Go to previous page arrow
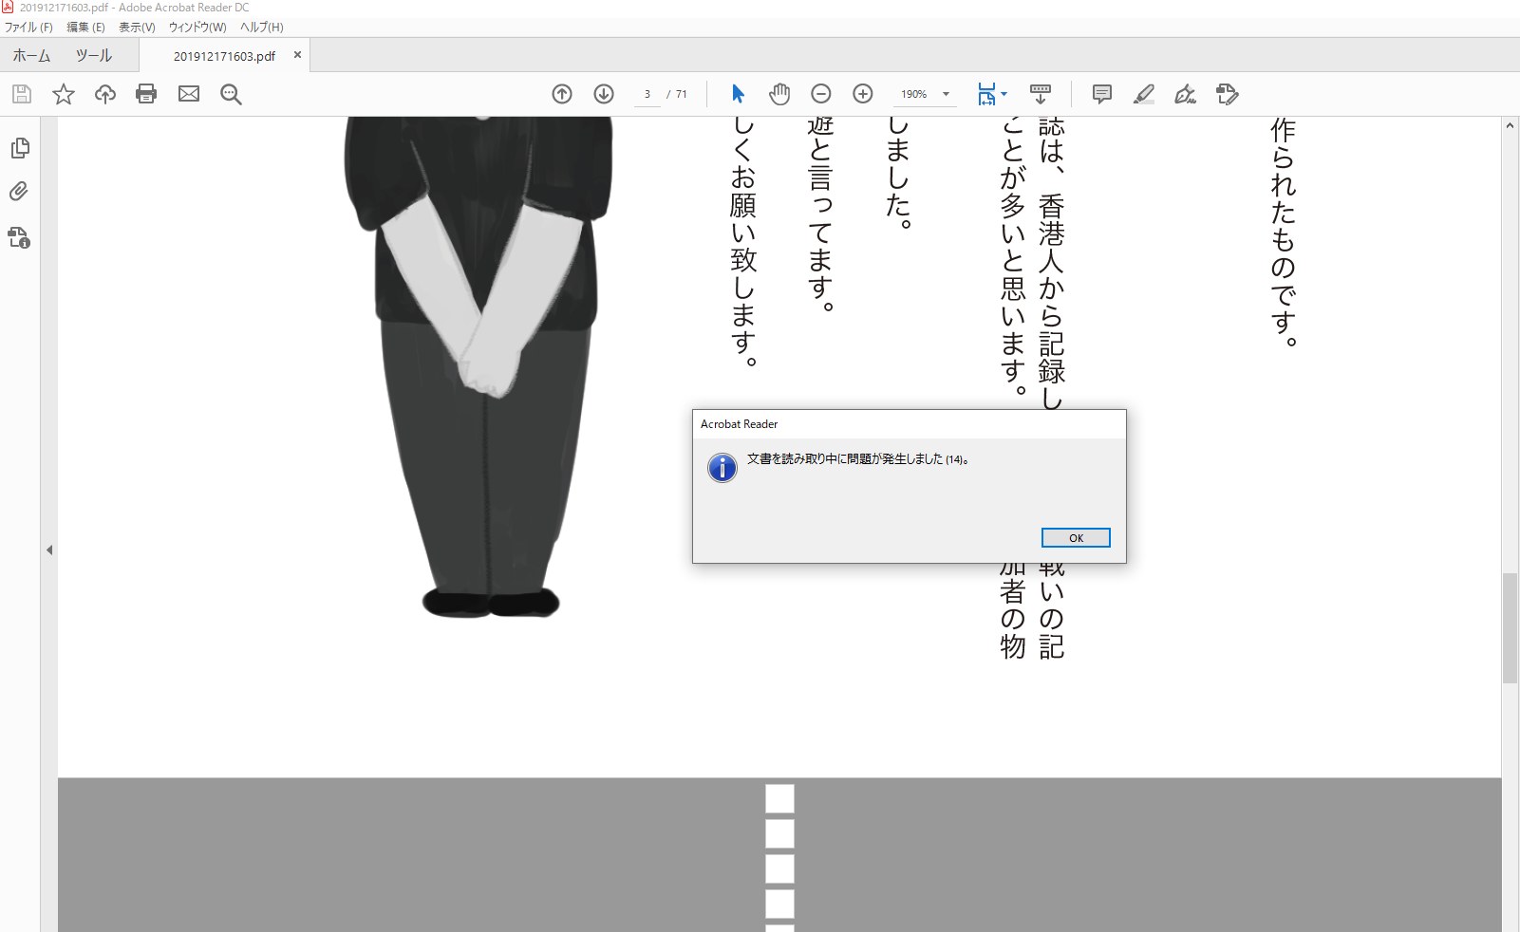1520x932 pixels. pos(562,94)
